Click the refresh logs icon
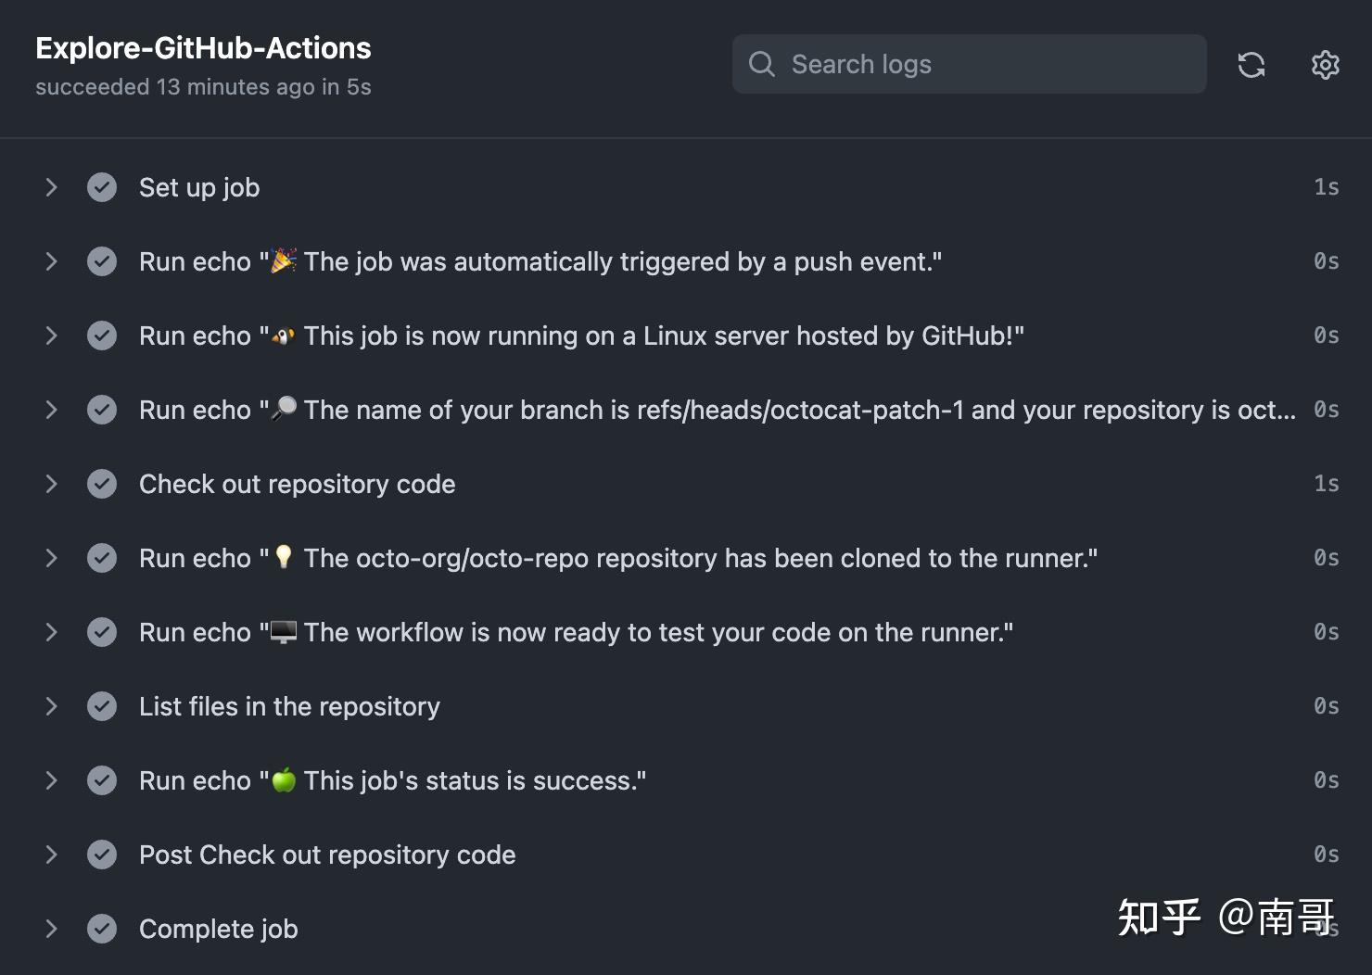Image resolution: width=1372 pixels, height=975 pixels. [1251, 64]
